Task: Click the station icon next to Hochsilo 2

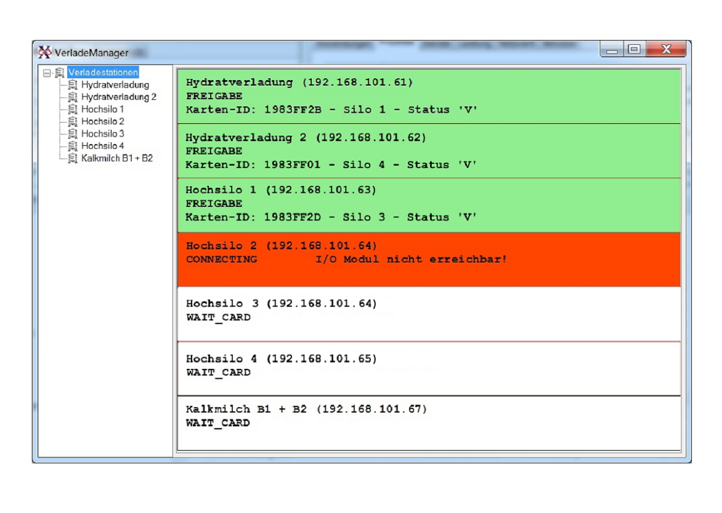Action: click(73, 122)
